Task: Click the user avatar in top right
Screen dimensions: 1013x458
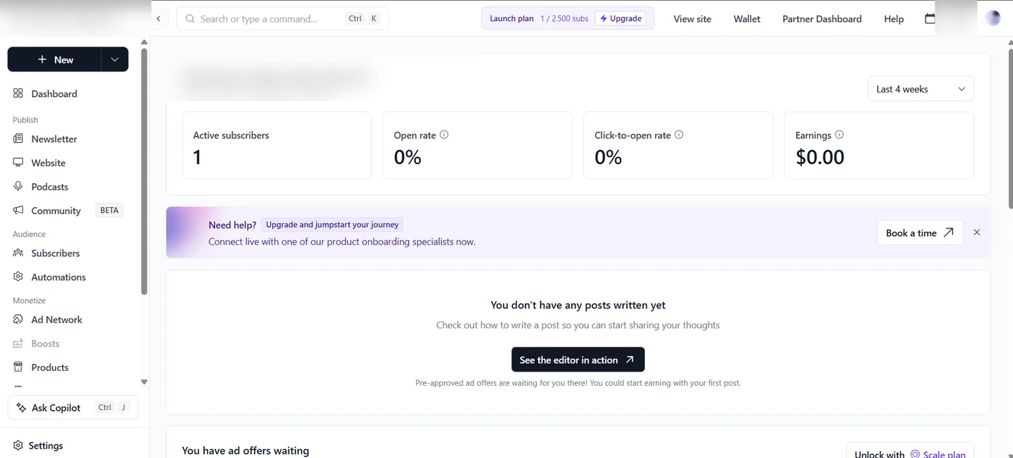Action: [993, 18]
